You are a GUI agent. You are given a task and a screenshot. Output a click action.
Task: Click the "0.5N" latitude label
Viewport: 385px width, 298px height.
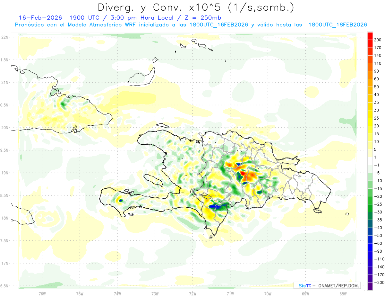(x=4, y=105)
